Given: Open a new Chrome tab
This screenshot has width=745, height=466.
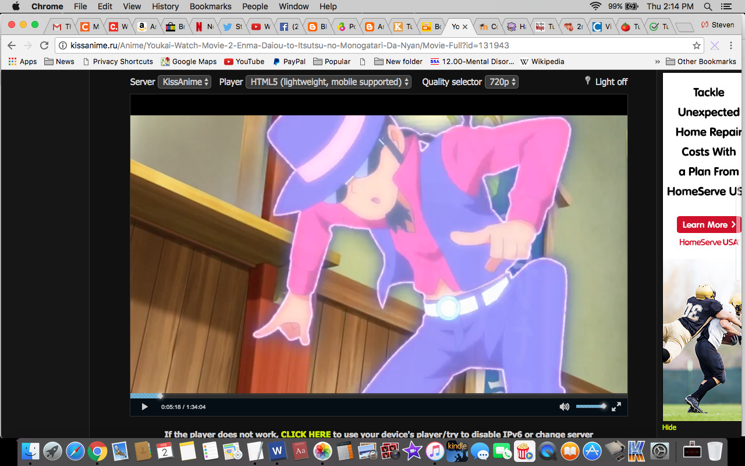Looking at the screenshot, I should pyautogui.click(x=684, y=27).
